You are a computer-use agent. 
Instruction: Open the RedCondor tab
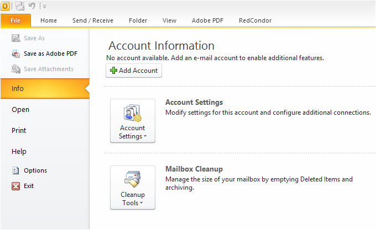(x=255, y=20)
